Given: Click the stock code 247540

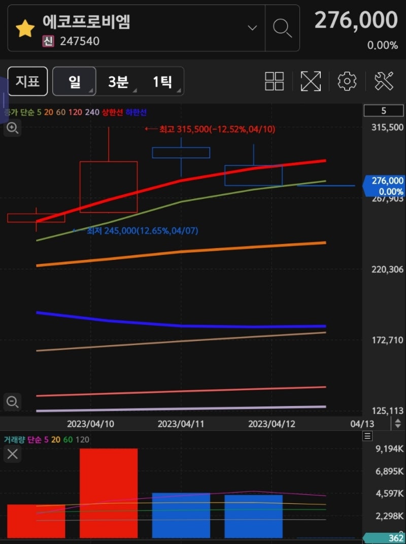Looking at the screenshot, I should [80, 41].
